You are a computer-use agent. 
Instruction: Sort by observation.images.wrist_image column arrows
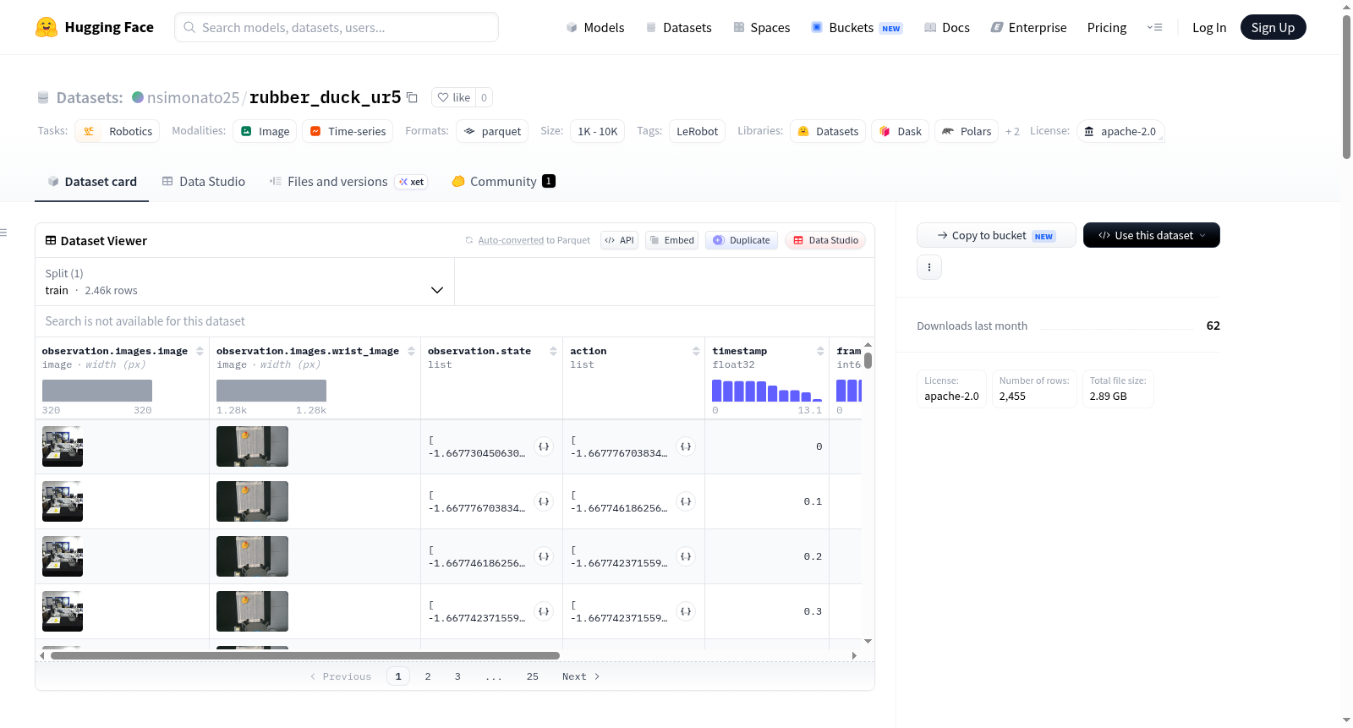411,351
